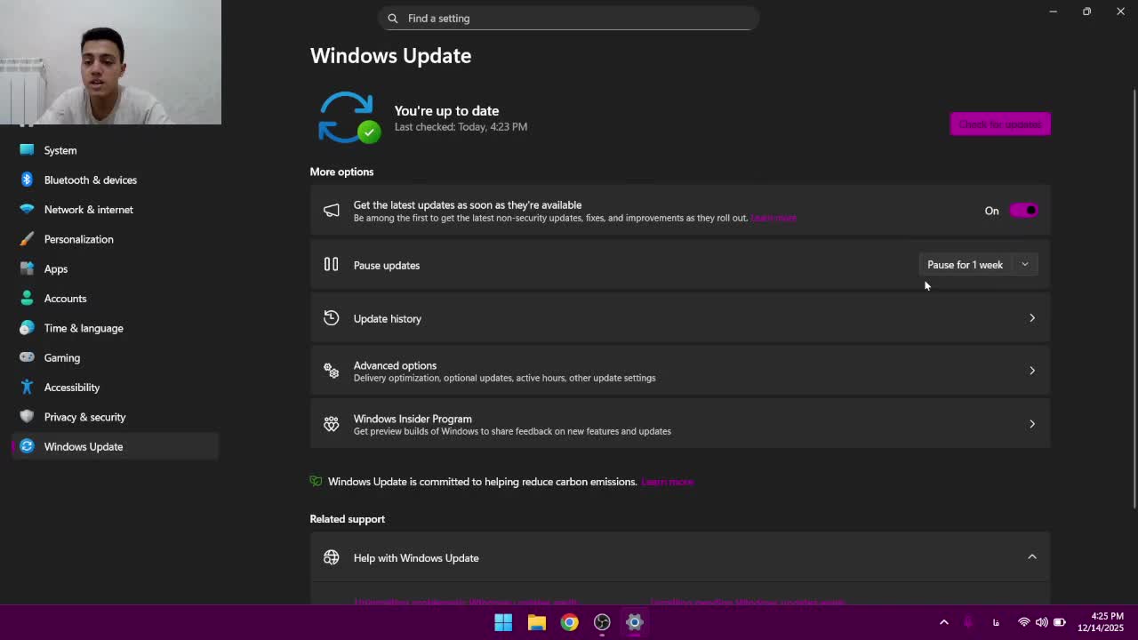The height and width of the screenshot is (640, 1138).
Task: Launch Google Chrome from taskbar
Action: [x=569, y=622]
